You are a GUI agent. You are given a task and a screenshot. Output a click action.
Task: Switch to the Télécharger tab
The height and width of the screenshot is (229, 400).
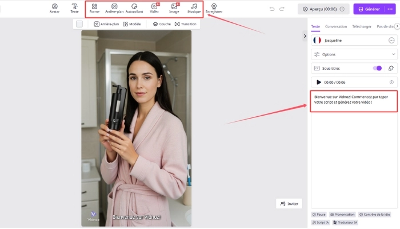(x=363, y=26)
